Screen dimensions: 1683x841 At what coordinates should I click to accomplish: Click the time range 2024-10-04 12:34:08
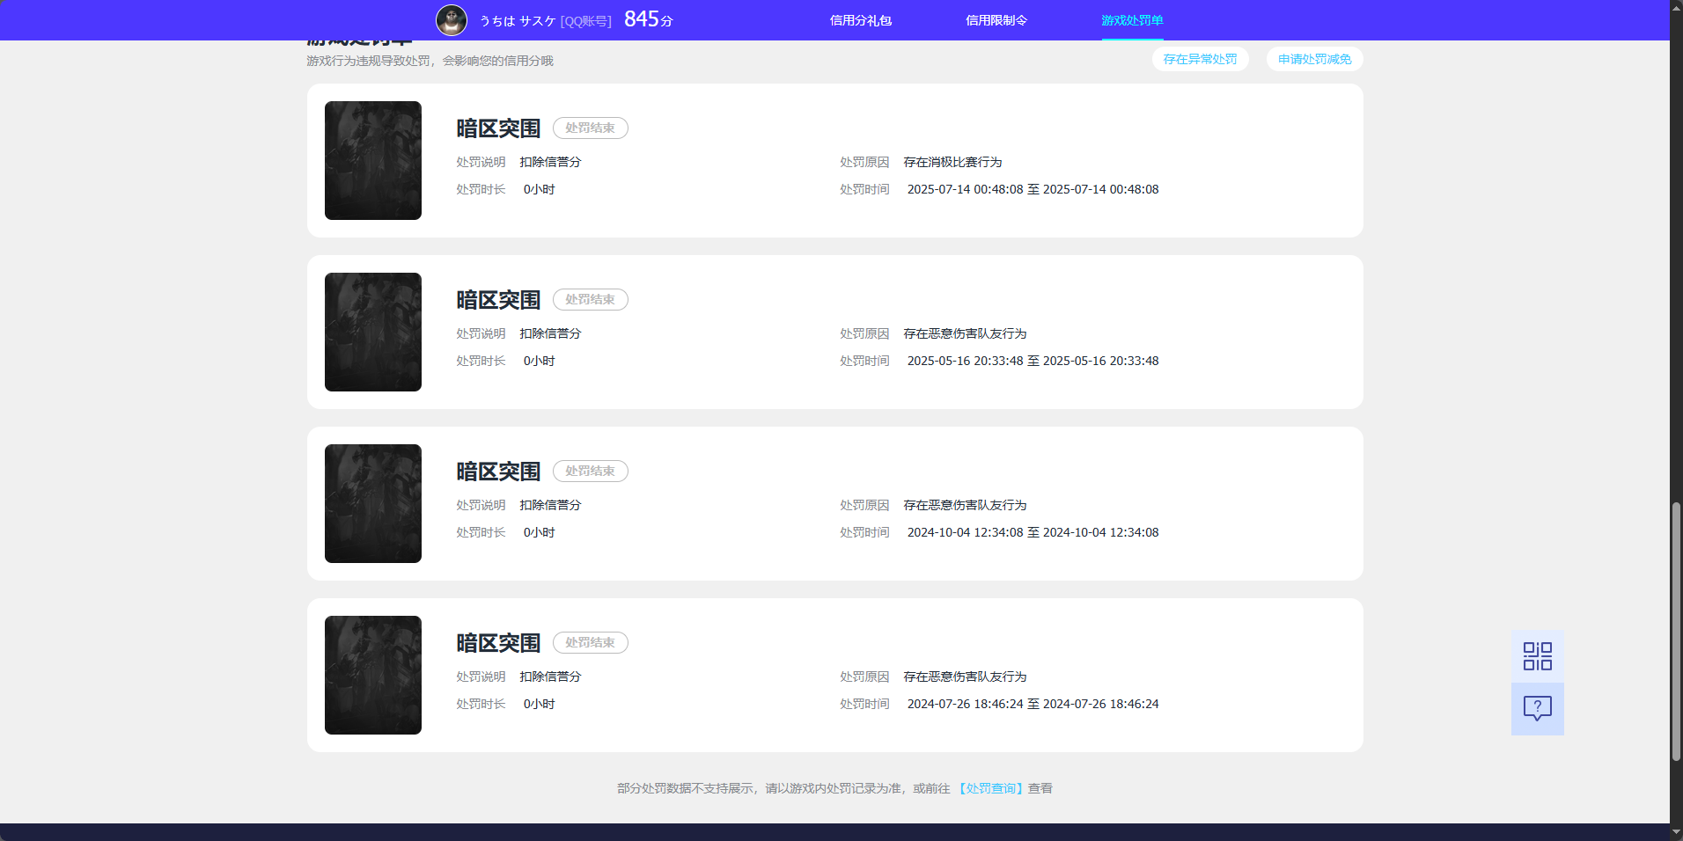[x=1033, y=532]
